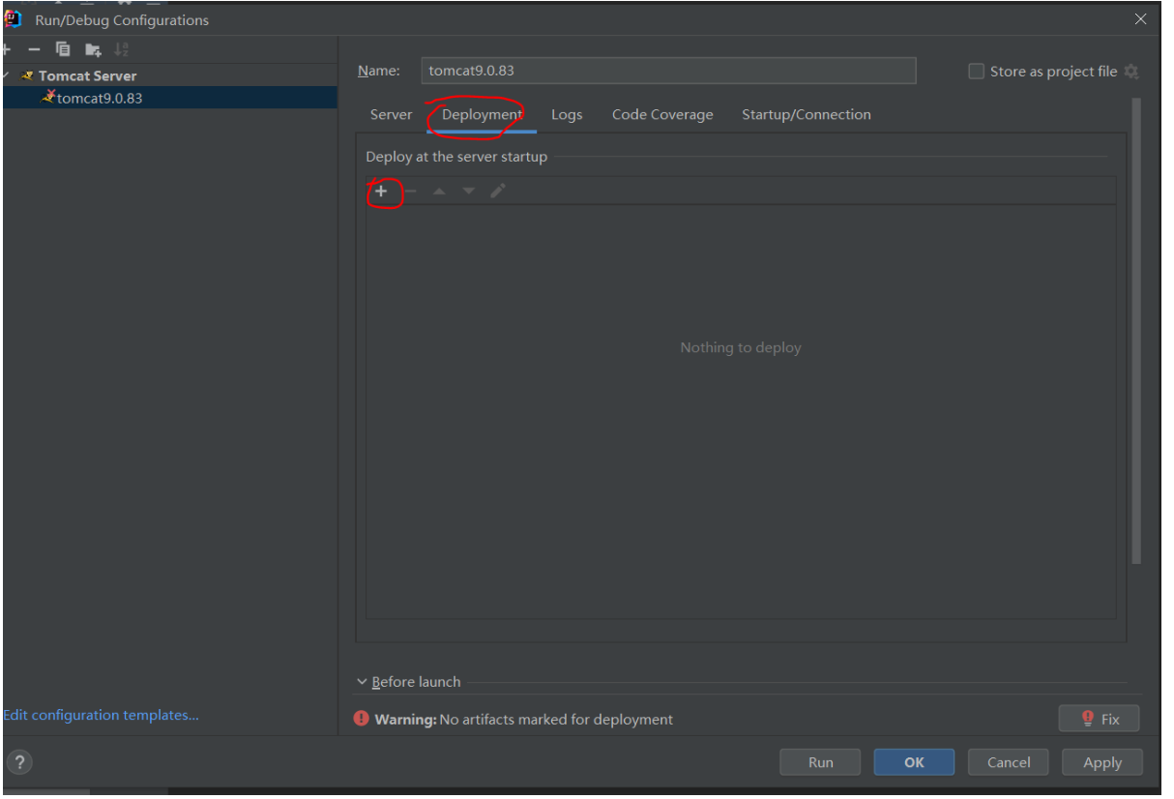Open Edit configuration templates link

pyautogui.click(x=101, y=715)
